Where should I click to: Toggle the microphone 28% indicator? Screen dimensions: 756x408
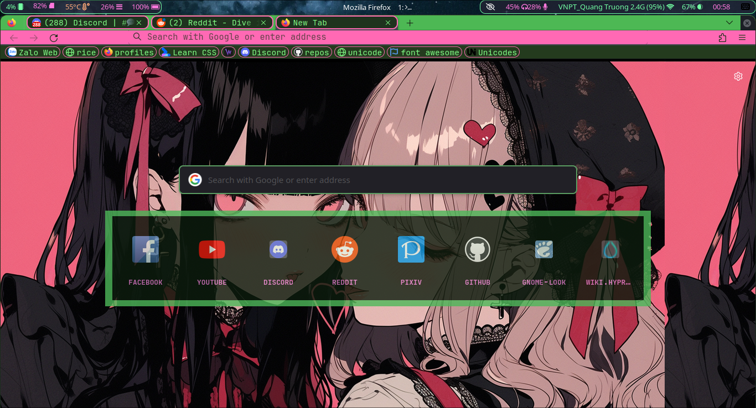(x=537, y=7)
